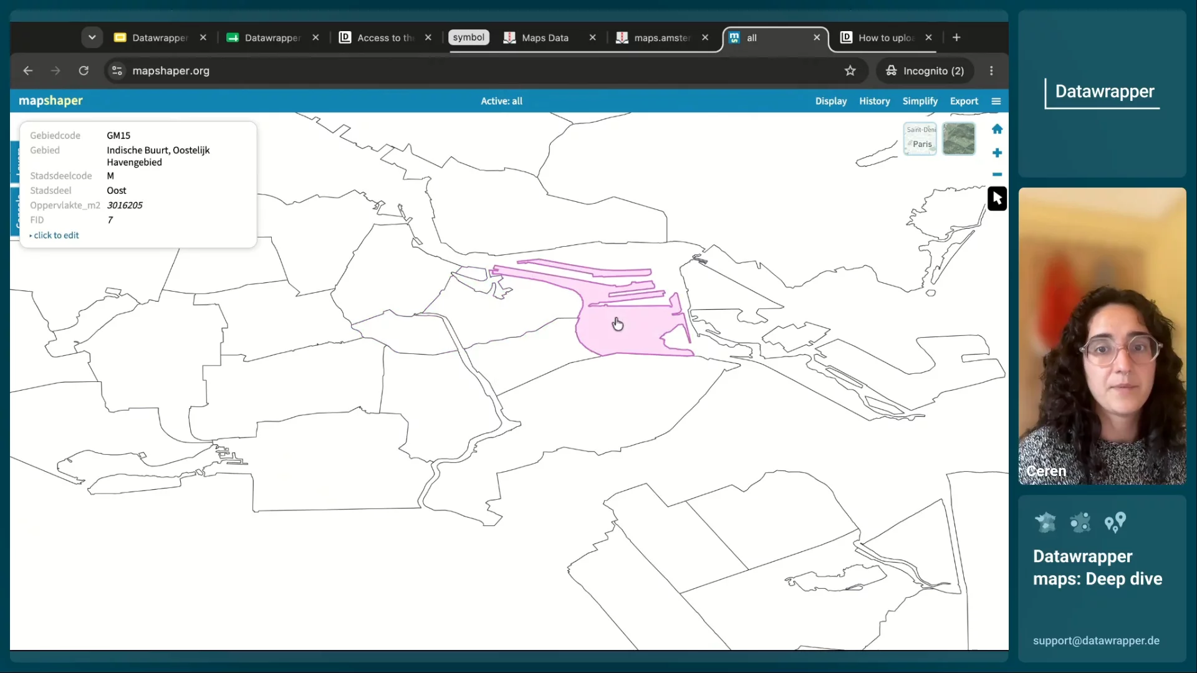
Task: Reload the mapshaper page
Action: tap(84, 71)
